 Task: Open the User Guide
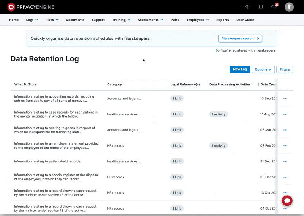coord(245,20)
